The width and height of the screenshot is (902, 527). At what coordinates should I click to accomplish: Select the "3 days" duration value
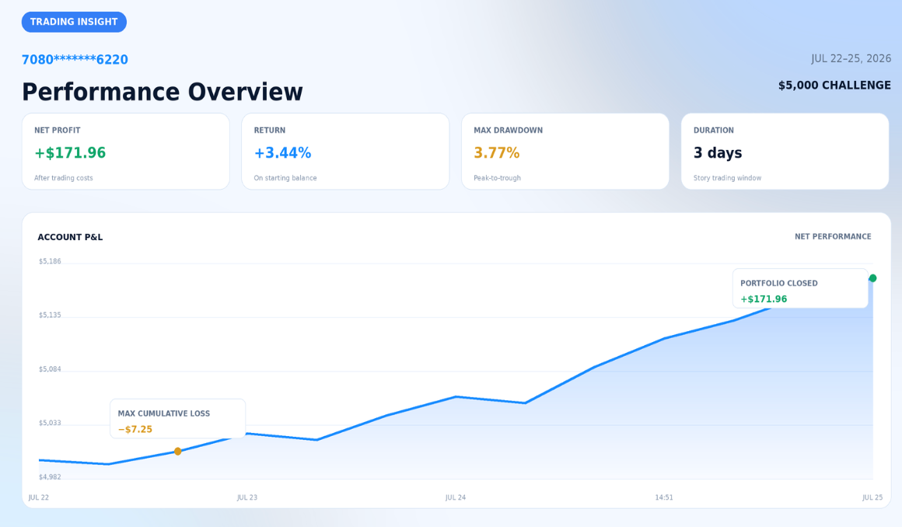pyautogui.click(x=718, y=153)
